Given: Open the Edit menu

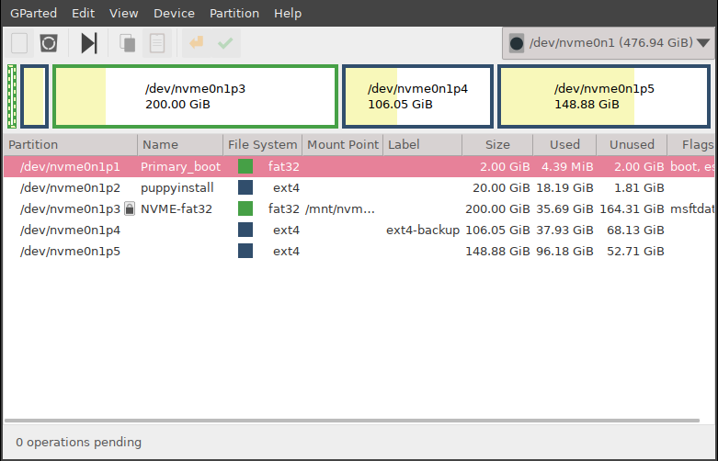Looking at the screenshot, I should (x=84, y=13).
